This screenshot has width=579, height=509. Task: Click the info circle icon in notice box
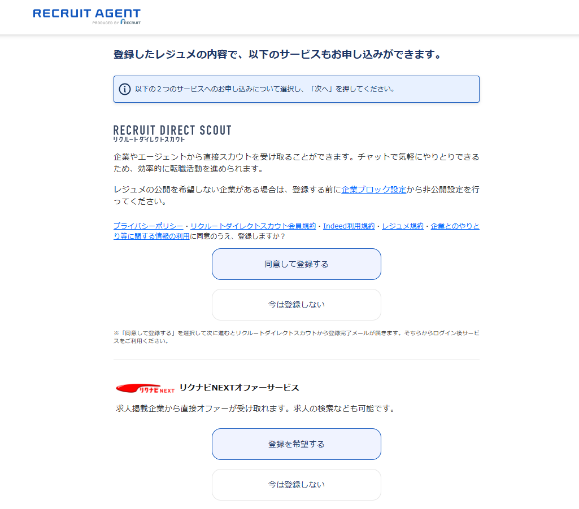[125, 89]
